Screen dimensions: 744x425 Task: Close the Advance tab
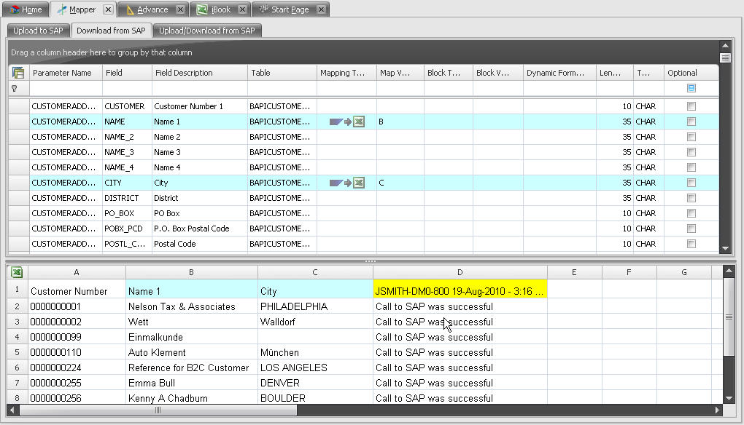pos(181,9)
